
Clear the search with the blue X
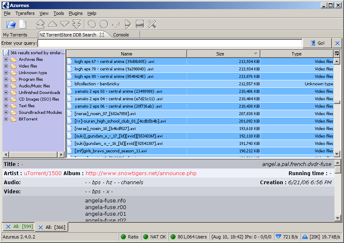click(337, 43)
